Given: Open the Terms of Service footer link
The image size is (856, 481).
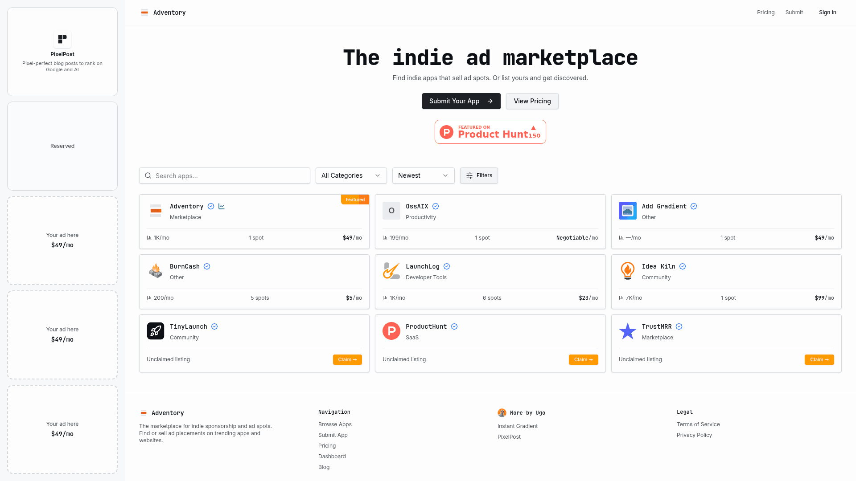Looking at the screenshot, I should coord(698,424).
